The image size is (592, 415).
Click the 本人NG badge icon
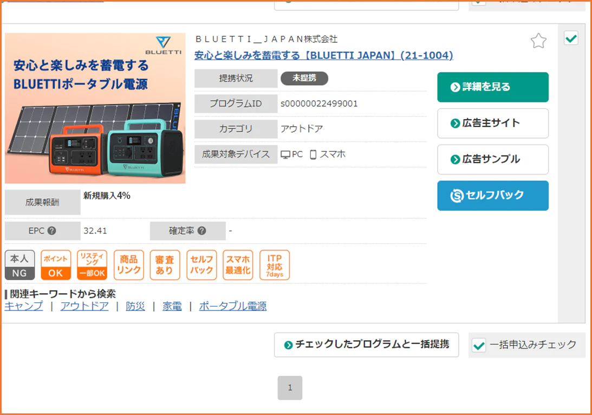click(19, 265)
